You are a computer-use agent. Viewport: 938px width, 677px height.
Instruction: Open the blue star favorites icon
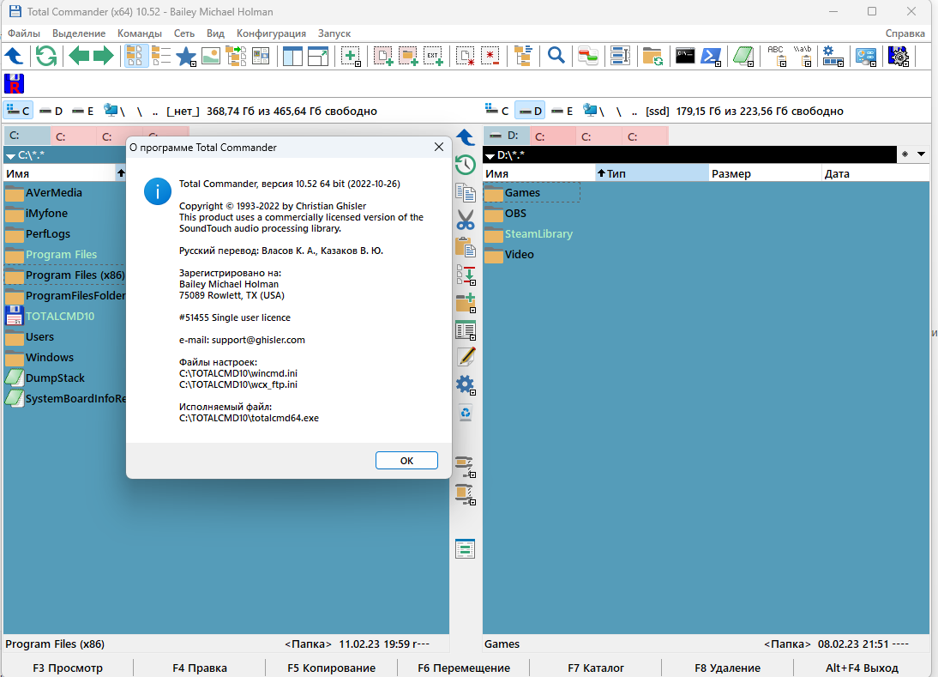tap(186, 57)
